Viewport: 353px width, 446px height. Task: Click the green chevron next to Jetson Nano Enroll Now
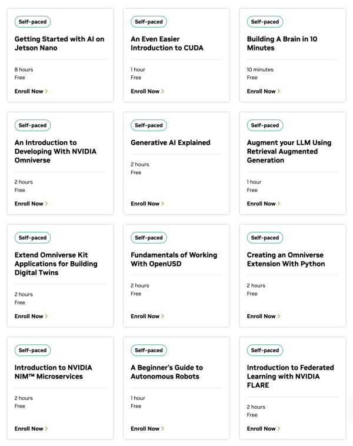pos(46,91)
